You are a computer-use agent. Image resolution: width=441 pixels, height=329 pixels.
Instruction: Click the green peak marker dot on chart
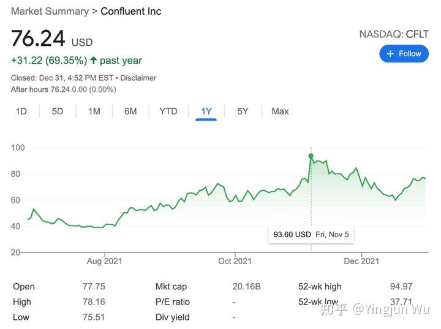click(x=311, y=156)
